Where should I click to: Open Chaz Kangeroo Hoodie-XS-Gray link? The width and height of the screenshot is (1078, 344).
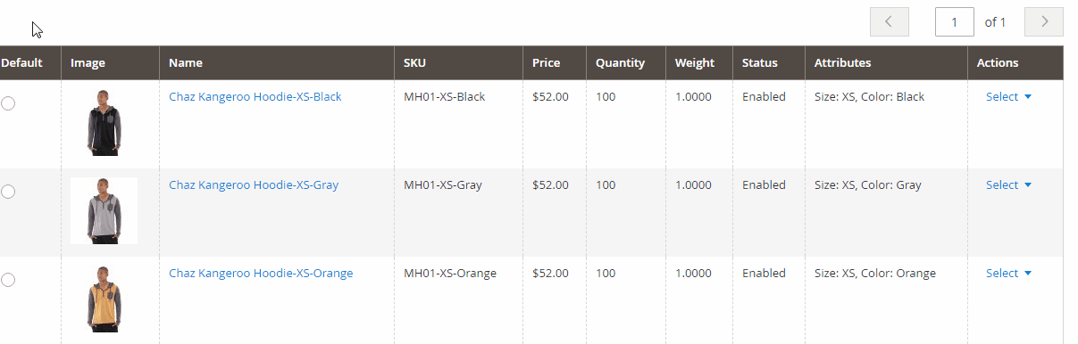pos(254,185)
